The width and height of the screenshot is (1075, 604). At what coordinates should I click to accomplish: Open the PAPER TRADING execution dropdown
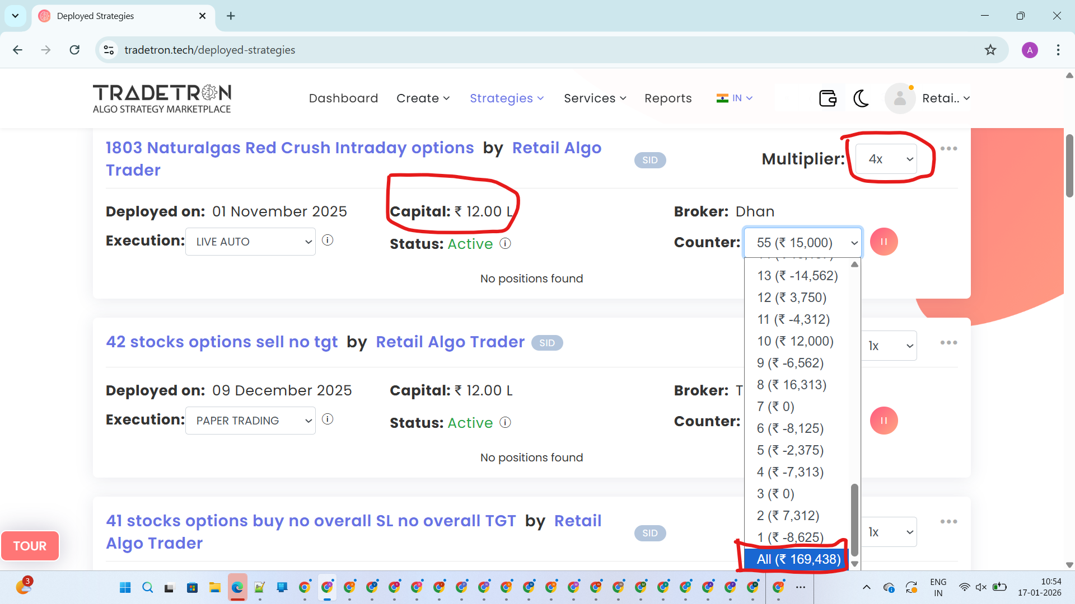click(250, 420)
